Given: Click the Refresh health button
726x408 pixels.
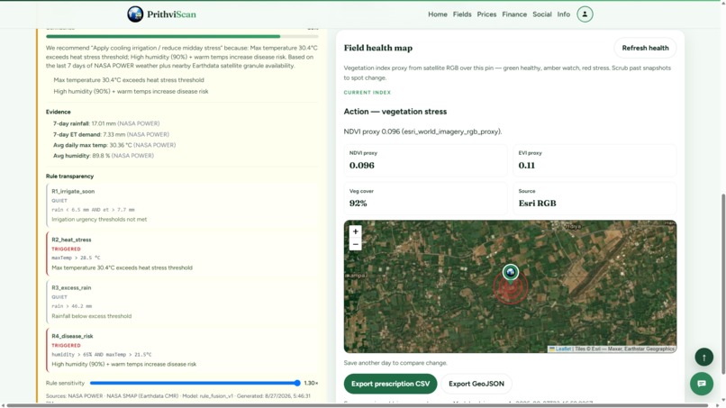Looking at the screenshot, I should (645, 48).
